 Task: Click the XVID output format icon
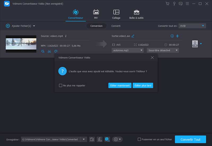(x=195, y=44)
